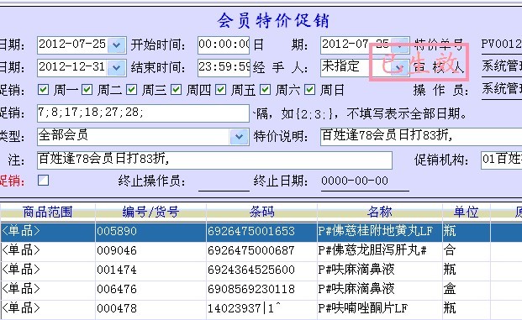Viewport: 522px width, 320px height.
Task: Click the 终止操作员 blank field
Action: [224, 182]
